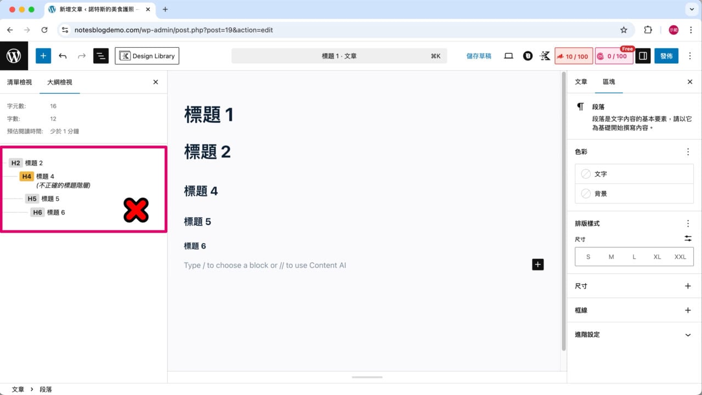This screenshot has width=702, height=395.
Task: Select the L font size option
Action: coord(634,256)
